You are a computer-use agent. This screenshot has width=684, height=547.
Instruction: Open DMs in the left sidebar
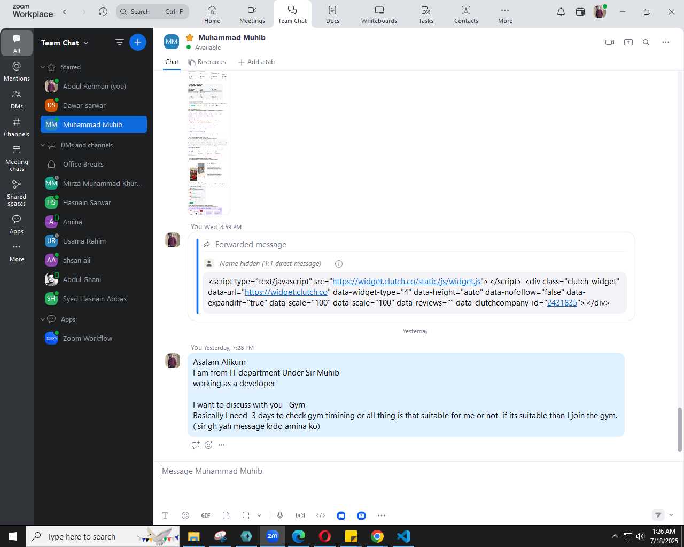coord(17,99)
